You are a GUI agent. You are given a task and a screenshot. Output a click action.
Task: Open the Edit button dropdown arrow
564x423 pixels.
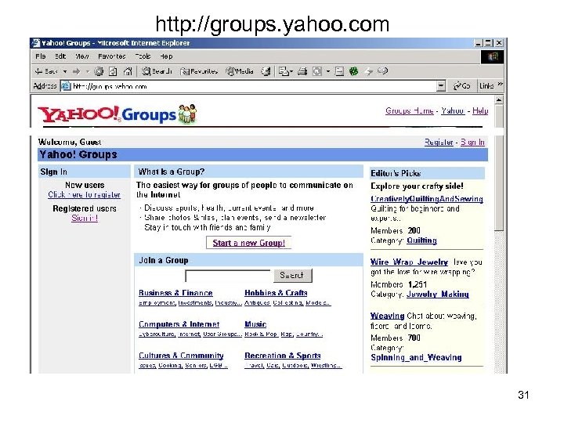coord(327,71)
